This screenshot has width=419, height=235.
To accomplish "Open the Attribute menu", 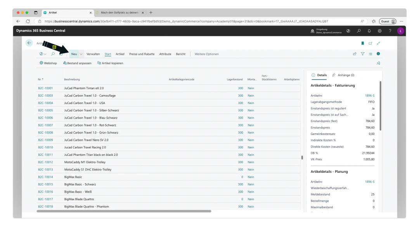I will [165, 54].
